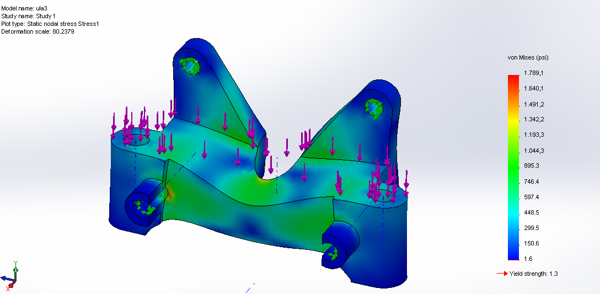Click the legend value 448.5
The width and height of the screenshot is (600, 294).
(x=532, y=212)
